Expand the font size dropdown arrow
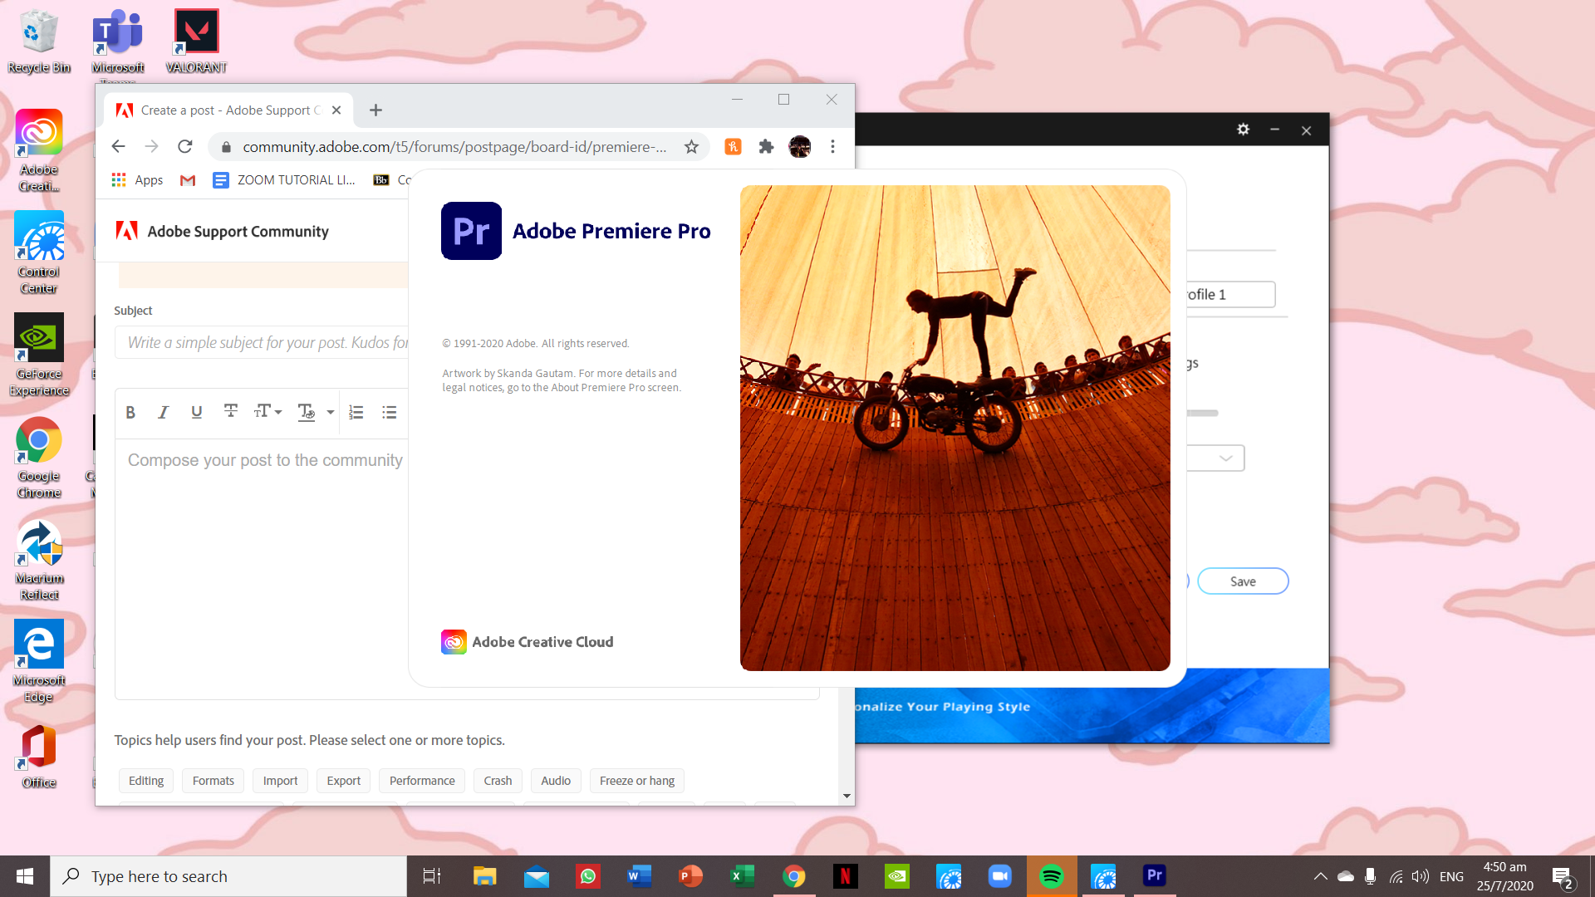Image resolution: width=1595 pixels, height=897 pixels. 278,412
